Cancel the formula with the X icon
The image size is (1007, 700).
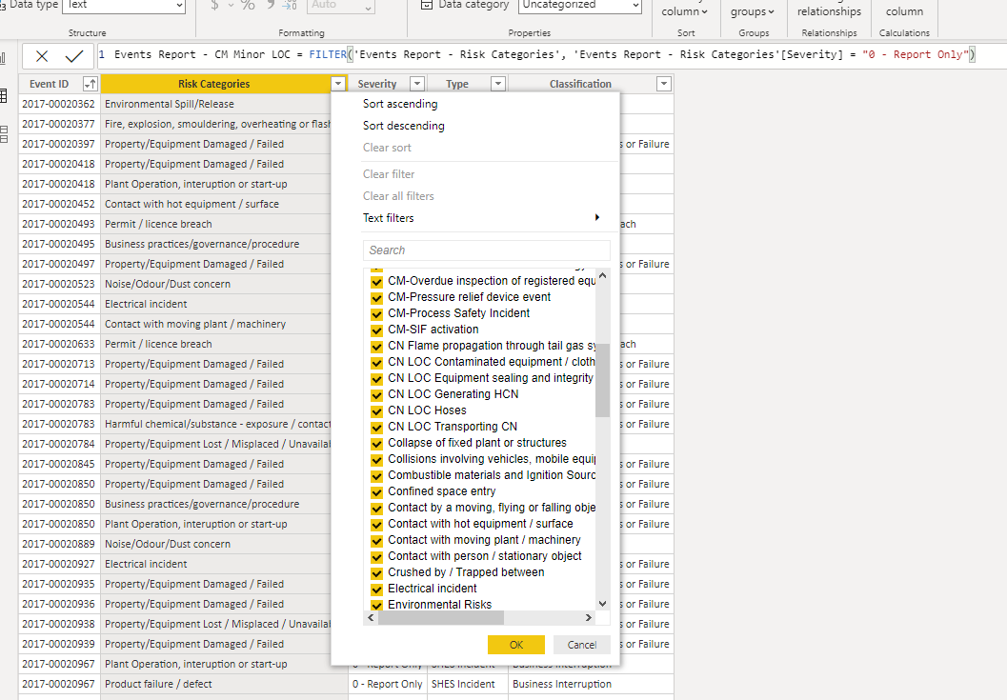42,56
